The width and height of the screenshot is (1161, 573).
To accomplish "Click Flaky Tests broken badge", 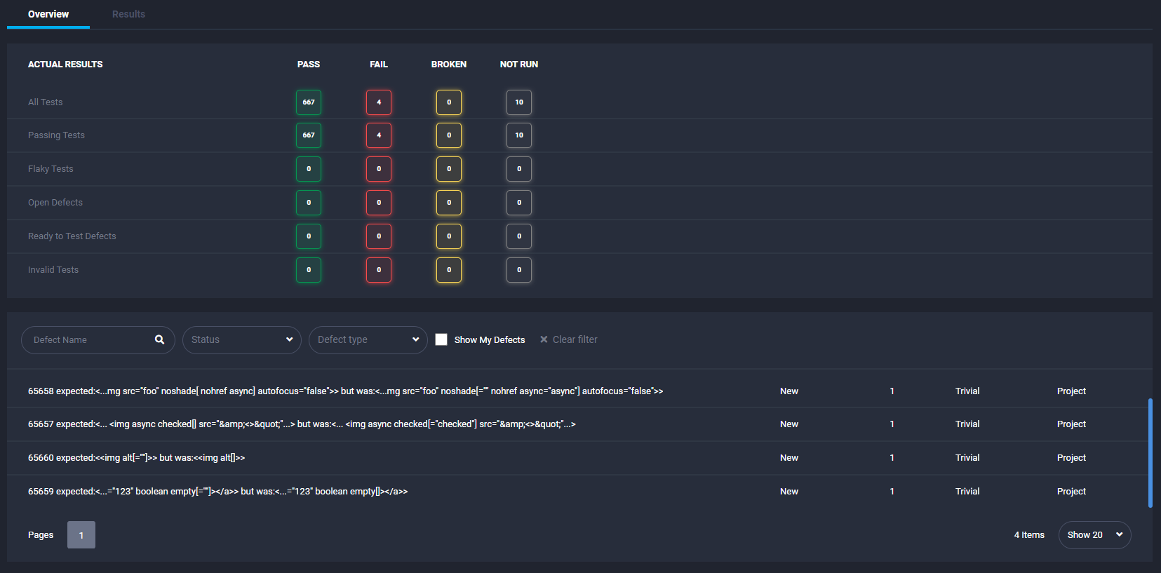I will [x=449, y=169].
